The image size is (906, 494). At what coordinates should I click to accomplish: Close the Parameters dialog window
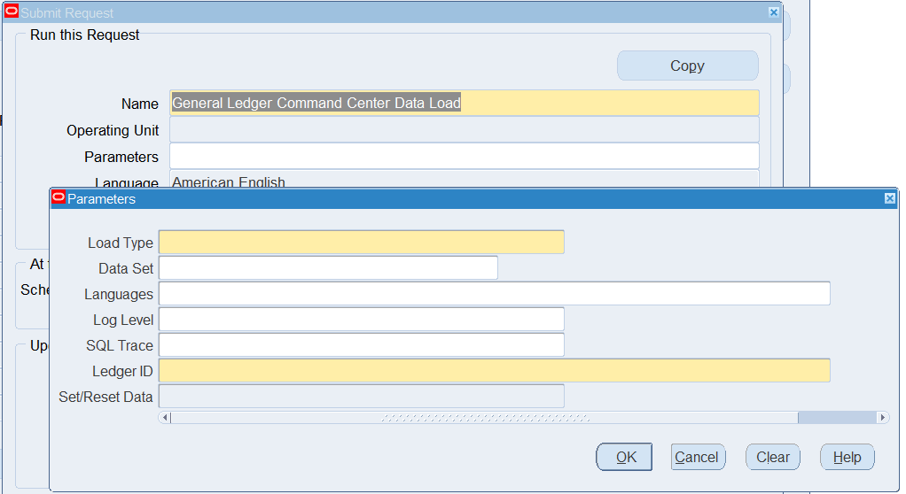tap(890, 198)
